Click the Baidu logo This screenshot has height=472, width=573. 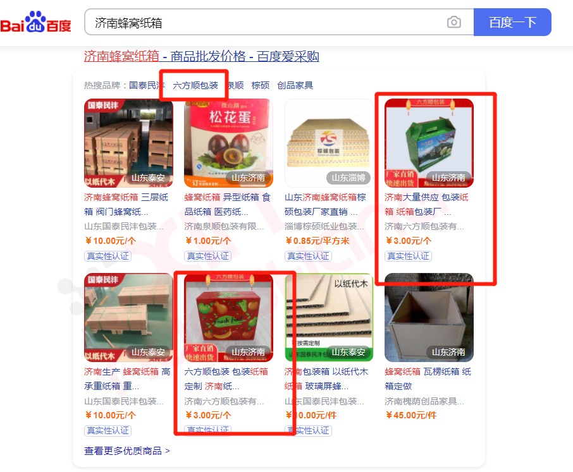pos(36,22)
